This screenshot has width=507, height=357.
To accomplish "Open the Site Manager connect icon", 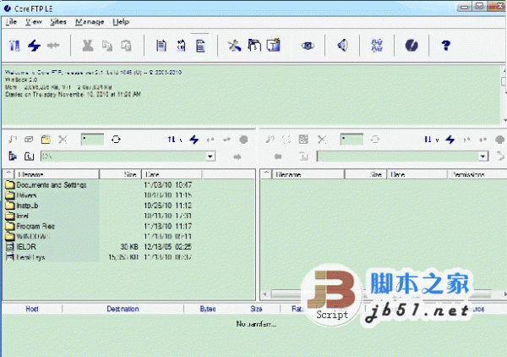I will click(14, 46).
